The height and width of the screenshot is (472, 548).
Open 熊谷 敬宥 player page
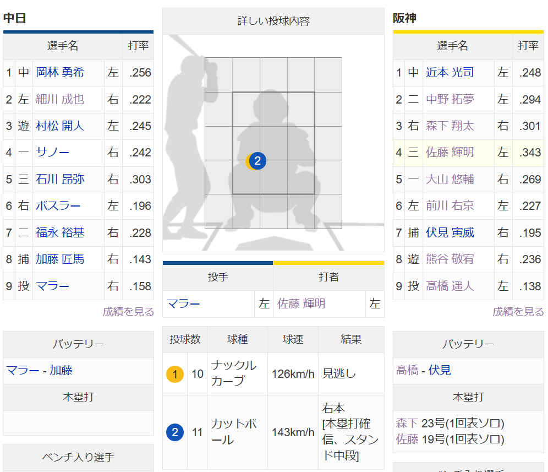click(450, 259)
